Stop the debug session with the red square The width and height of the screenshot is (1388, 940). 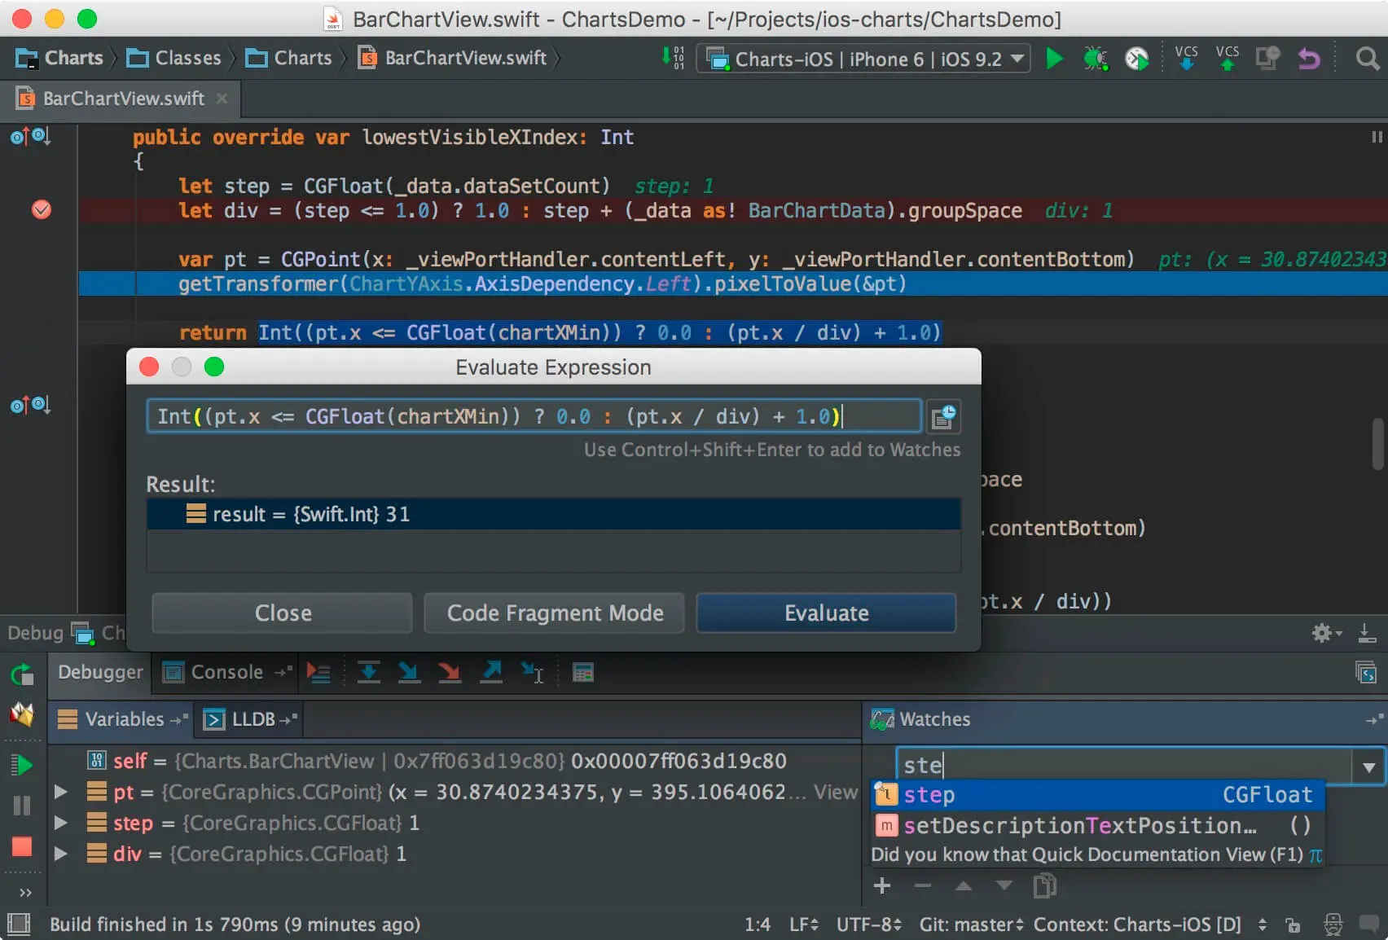[22, 846]
